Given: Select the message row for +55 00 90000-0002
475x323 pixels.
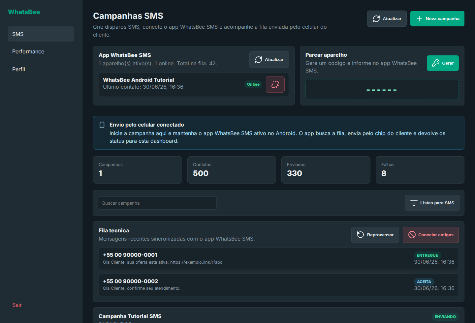Looking at the screenshot, I should pyautogui.click(x=279, y=285).
